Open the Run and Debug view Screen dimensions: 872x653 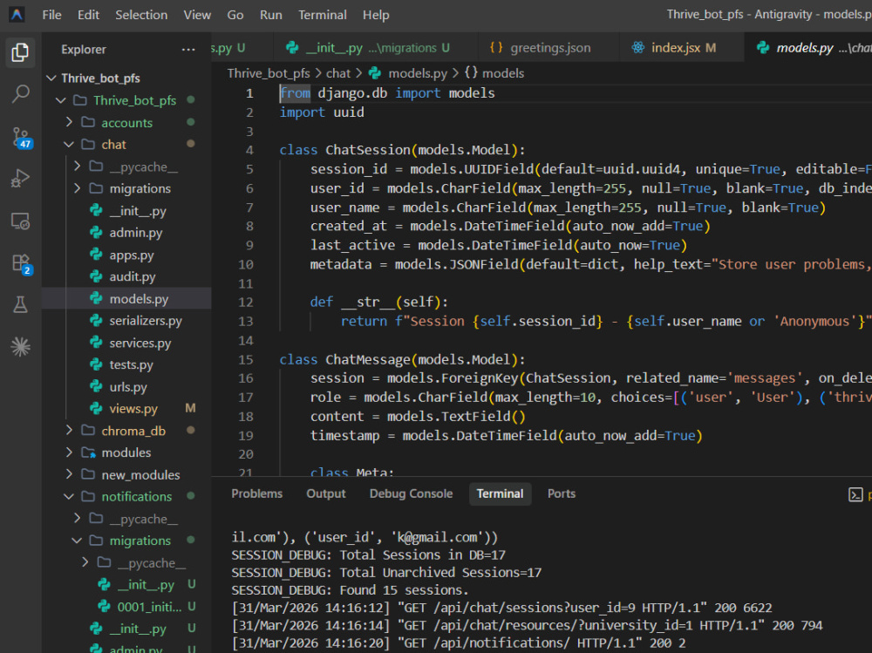tap(20, 178)
